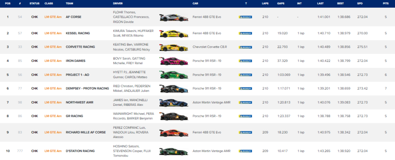
Task: Click the Michelin tyre logo in GR Racing row
Action: (x=245, y=116)
